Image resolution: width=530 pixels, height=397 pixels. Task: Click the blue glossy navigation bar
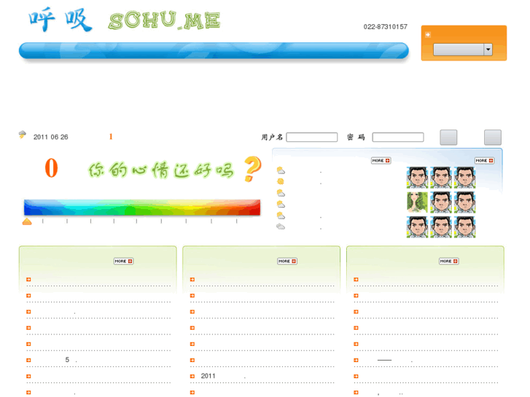click(214, 51)
